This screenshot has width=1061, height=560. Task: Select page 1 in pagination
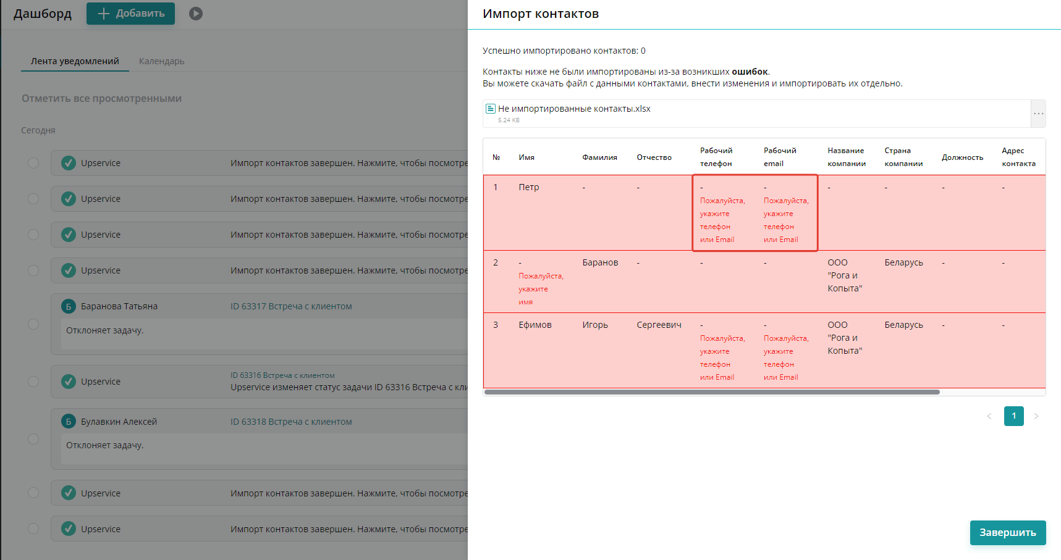point(1013,416)
